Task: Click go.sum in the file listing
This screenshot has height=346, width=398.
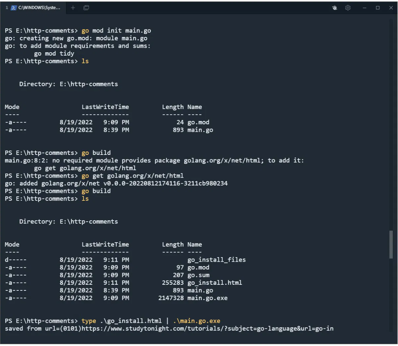Action: click(198, 275)
